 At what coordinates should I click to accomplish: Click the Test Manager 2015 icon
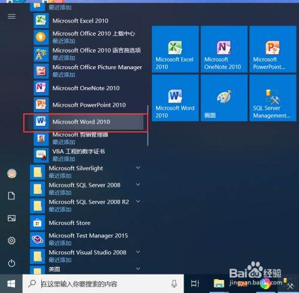tap(37, 239)
